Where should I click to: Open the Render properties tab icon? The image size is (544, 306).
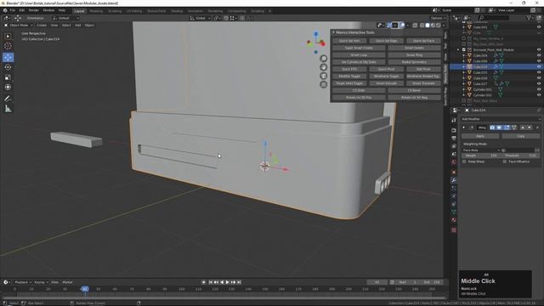coord(454,130)
